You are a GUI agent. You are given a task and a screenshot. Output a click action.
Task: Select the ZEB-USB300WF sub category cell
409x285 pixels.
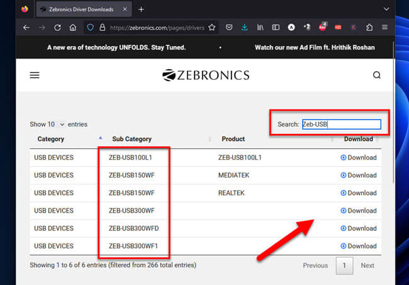(132, 211)
